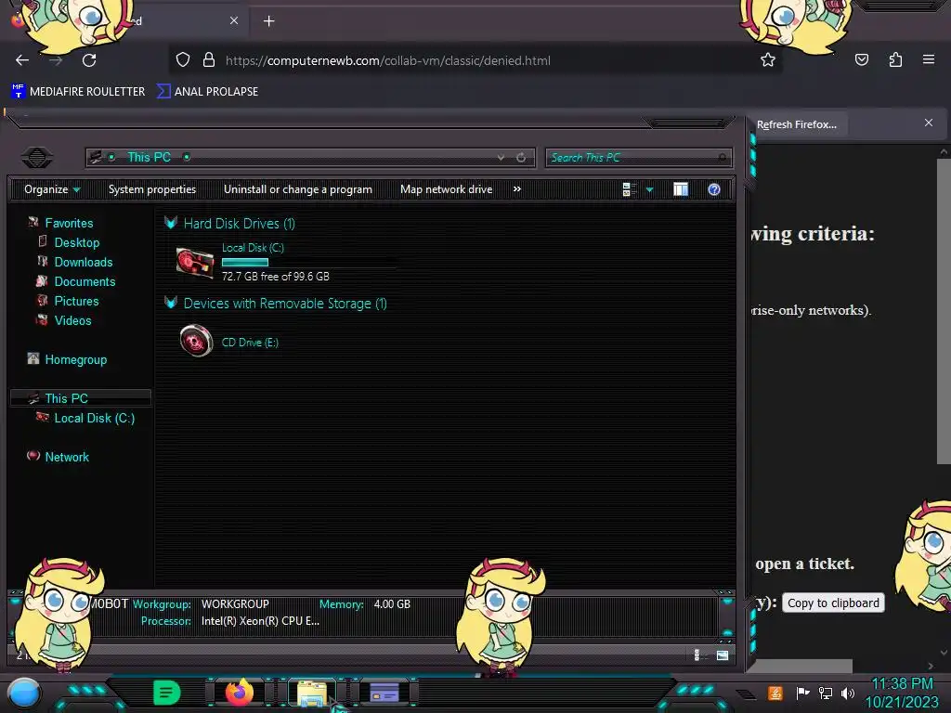
Task: Open purple window app on taskbar
Action: coord(384,693)
